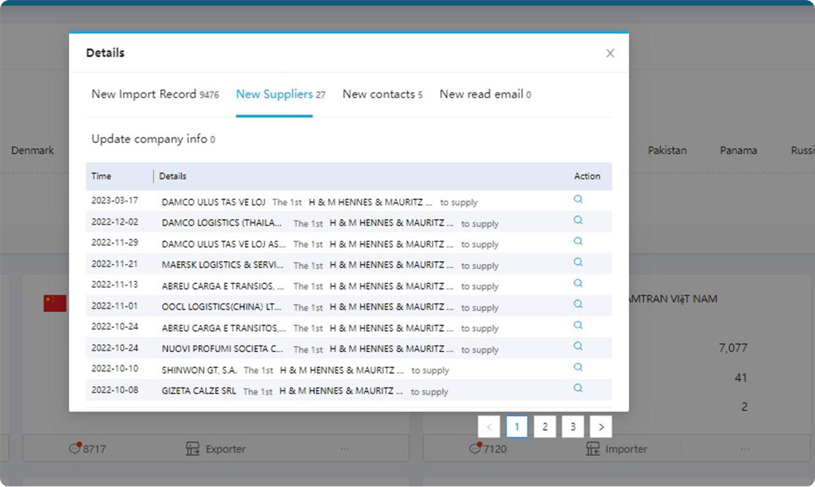The image size is (815, 487).
Task: Open the search icon for the 2022-11-13 row
Action: [578, 283]
